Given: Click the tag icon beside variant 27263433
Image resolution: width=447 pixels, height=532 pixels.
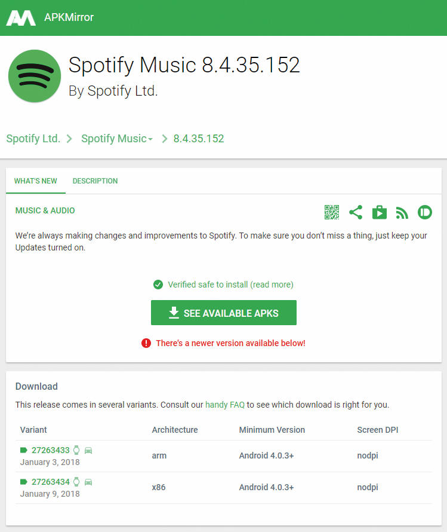Looking at the screenshot, I should click(x=23, y=450).
